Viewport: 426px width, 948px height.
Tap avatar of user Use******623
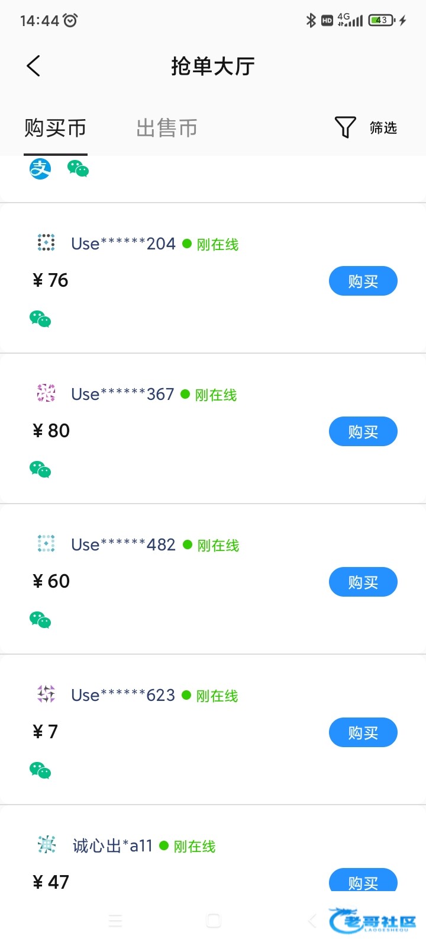pyautogui.click(x=46, y=694)
